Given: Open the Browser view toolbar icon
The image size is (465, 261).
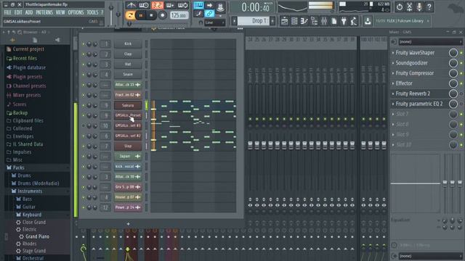Looking at the screenshot, I should tap(314, 21).
